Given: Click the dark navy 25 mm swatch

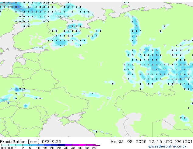Looking at the screenshot, I should click(61, 145).
